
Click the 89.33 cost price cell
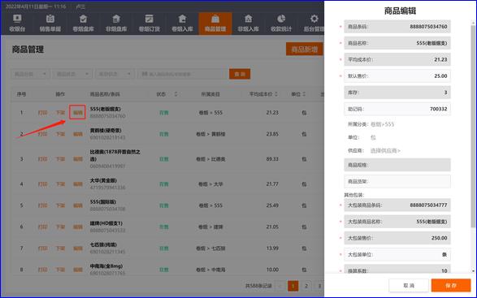(x=272, y=159)
